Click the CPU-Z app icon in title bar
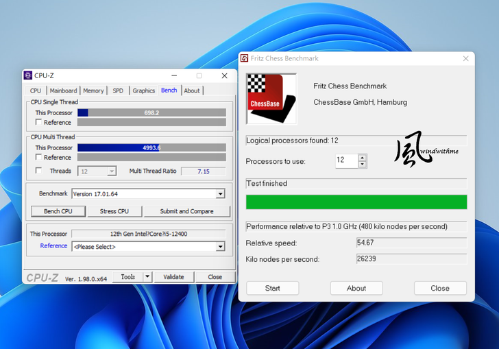This screenshot has height=349, width=499. pyautogui.click(x=28, y=75)
